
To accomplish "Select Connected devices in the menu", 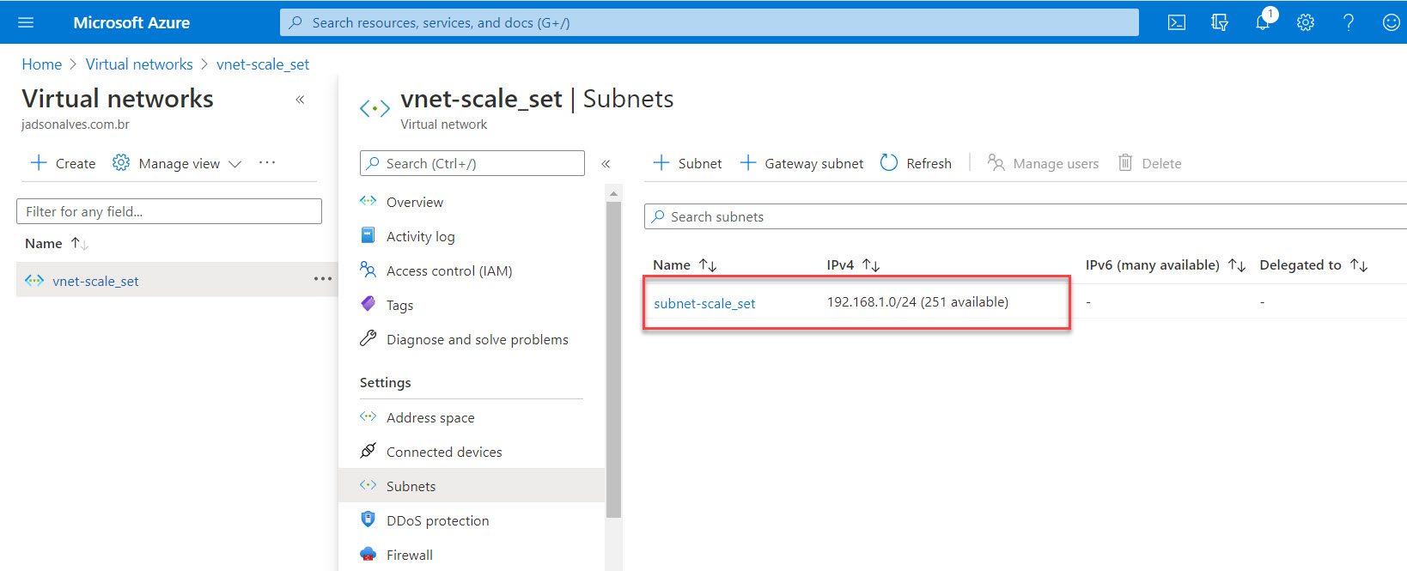I will click(443, 452).
